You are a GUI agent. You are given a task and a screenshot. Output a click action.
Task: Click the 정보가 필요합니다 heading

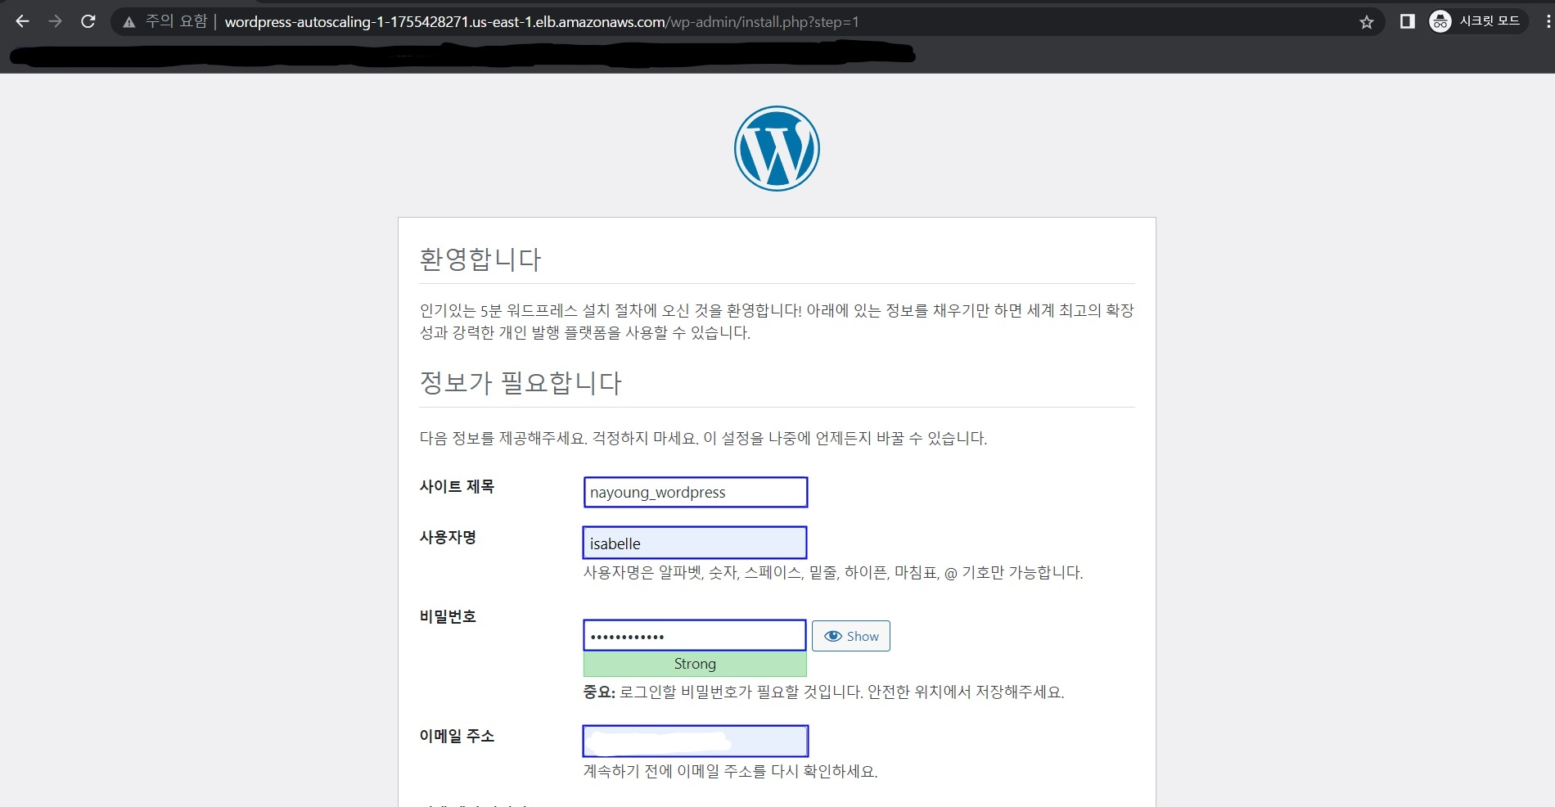click(521, 382)
